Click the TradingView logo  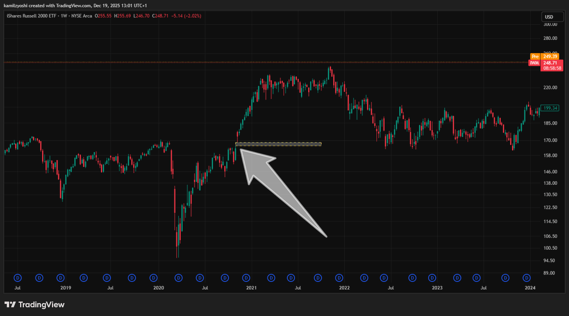[34, 305]
